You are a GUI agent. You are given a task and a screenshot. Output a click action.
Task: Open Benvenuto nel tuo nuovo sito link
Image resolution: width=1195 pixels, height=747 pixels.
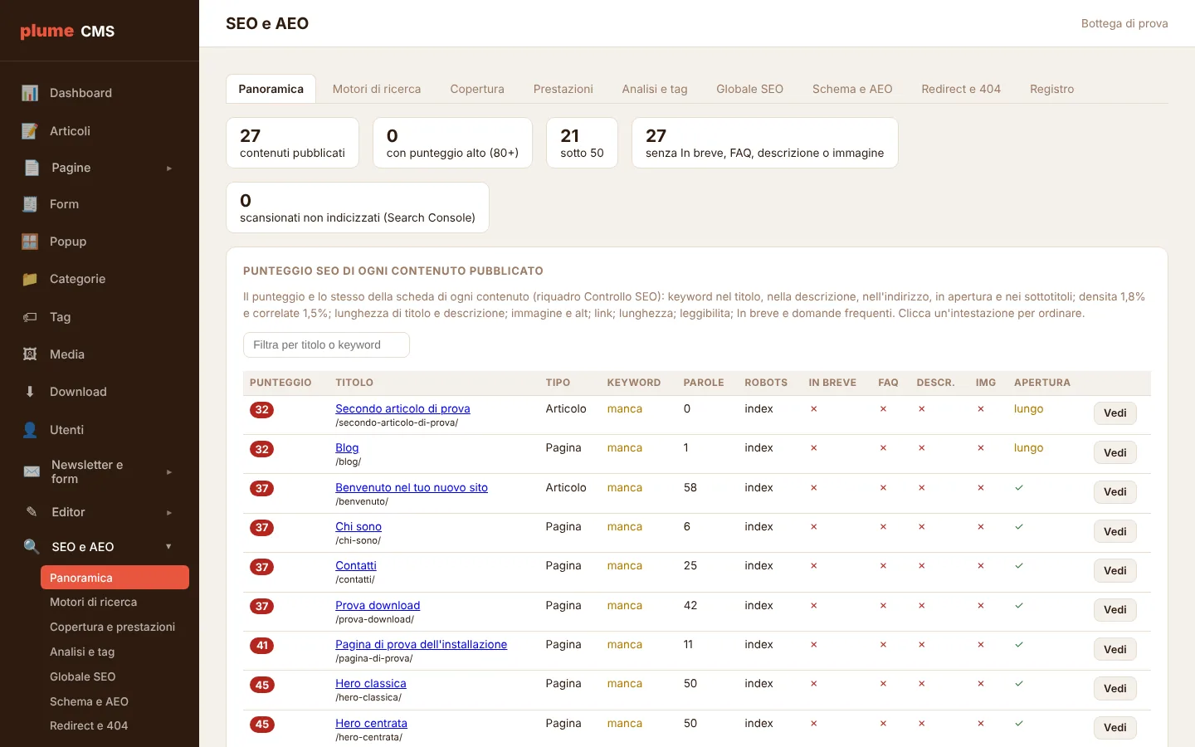pyautogui.click(x=412, y=487)
